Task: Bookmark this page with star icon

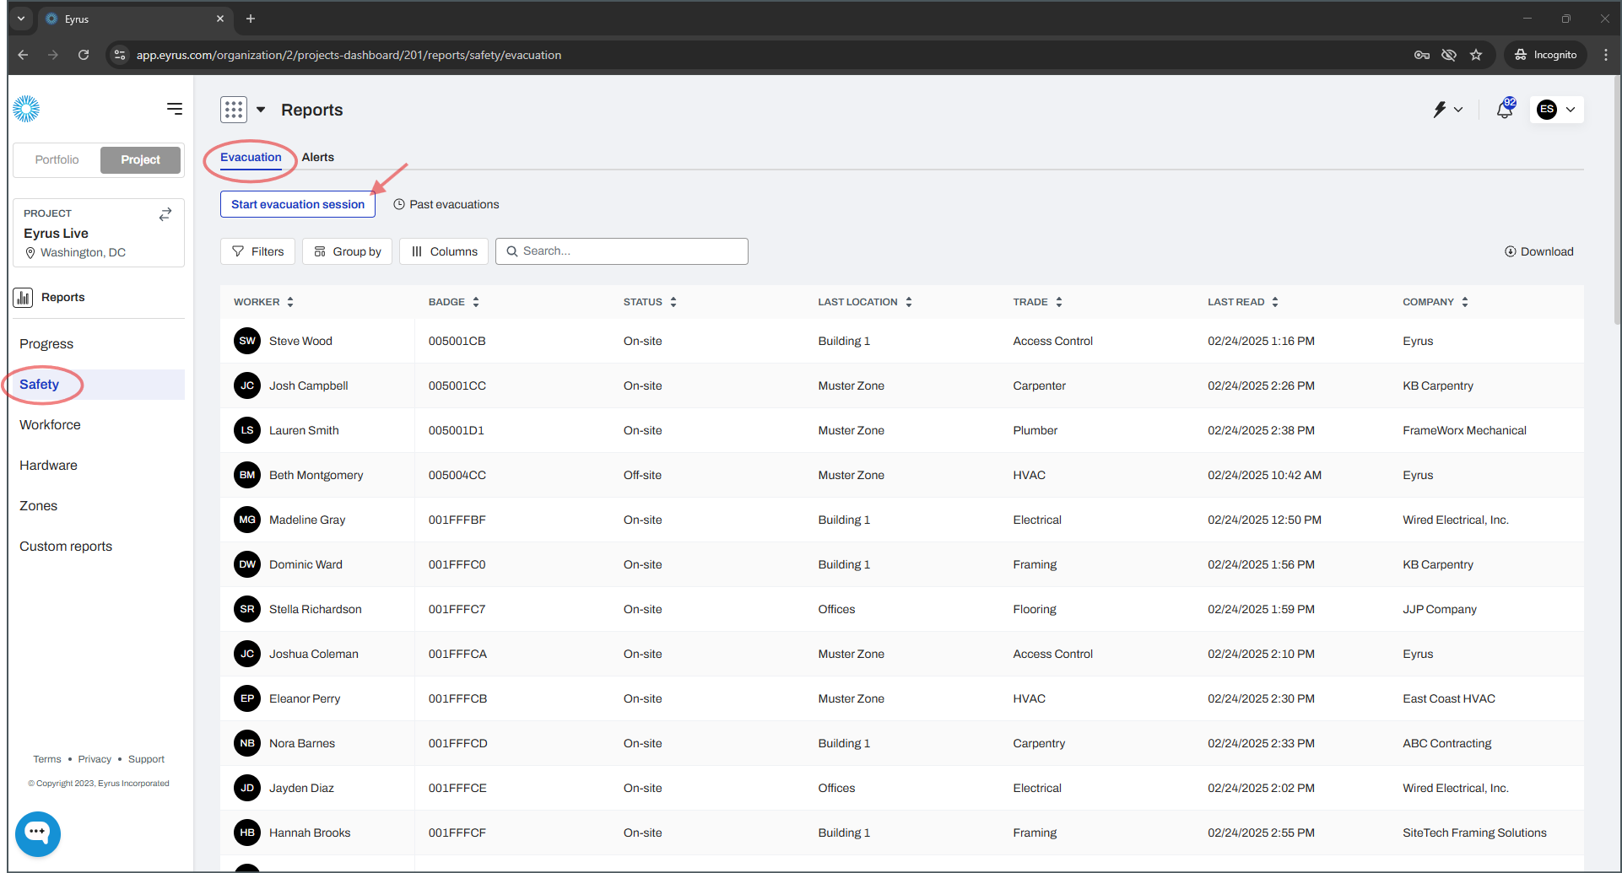Action: 1476,55
